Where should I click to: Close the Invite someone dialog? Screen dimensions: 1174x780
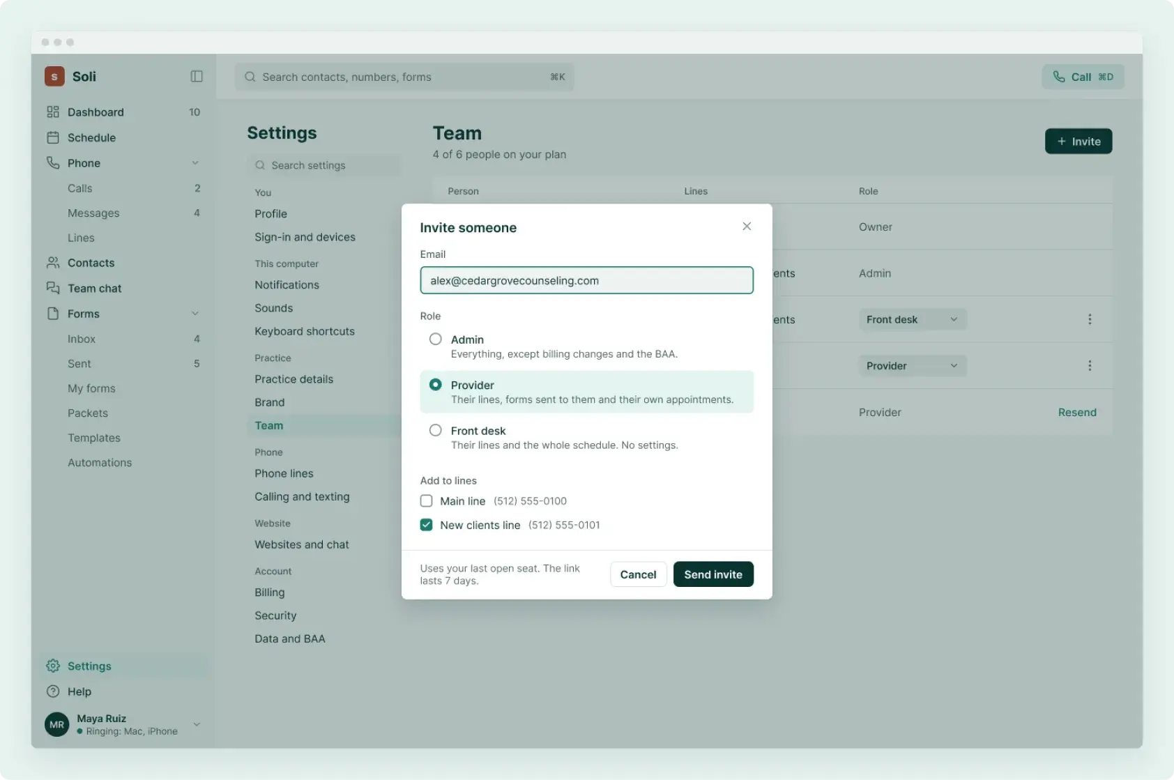pos(747,227)
